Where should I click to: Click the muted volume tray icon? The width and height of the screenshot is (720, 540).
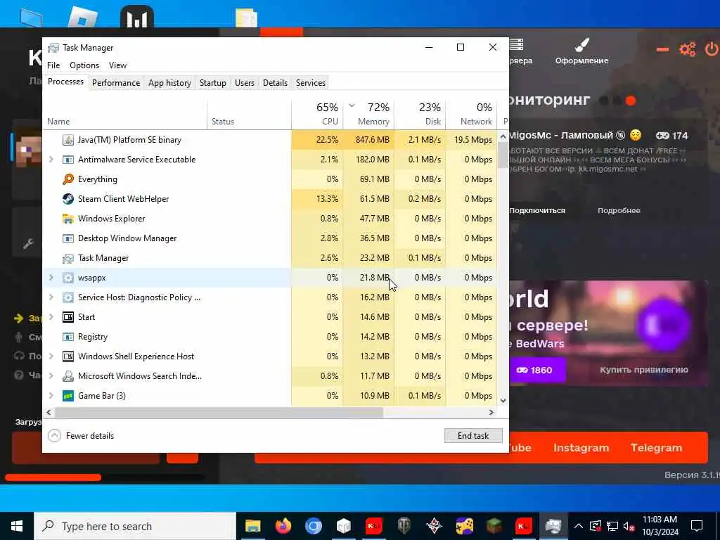(x=629, y=526)
